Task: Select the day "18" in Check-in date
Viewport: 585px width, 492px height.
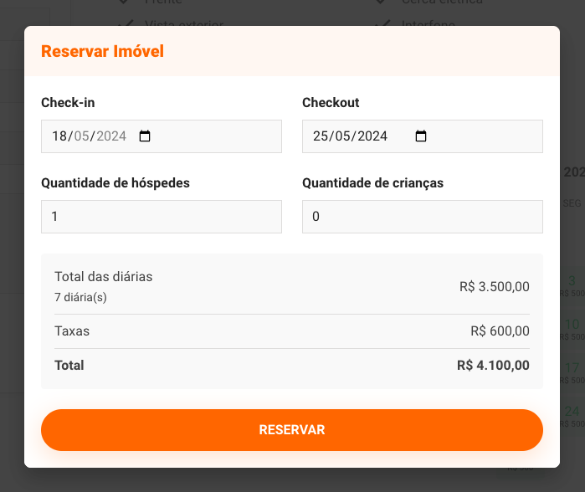Action: 59,136
